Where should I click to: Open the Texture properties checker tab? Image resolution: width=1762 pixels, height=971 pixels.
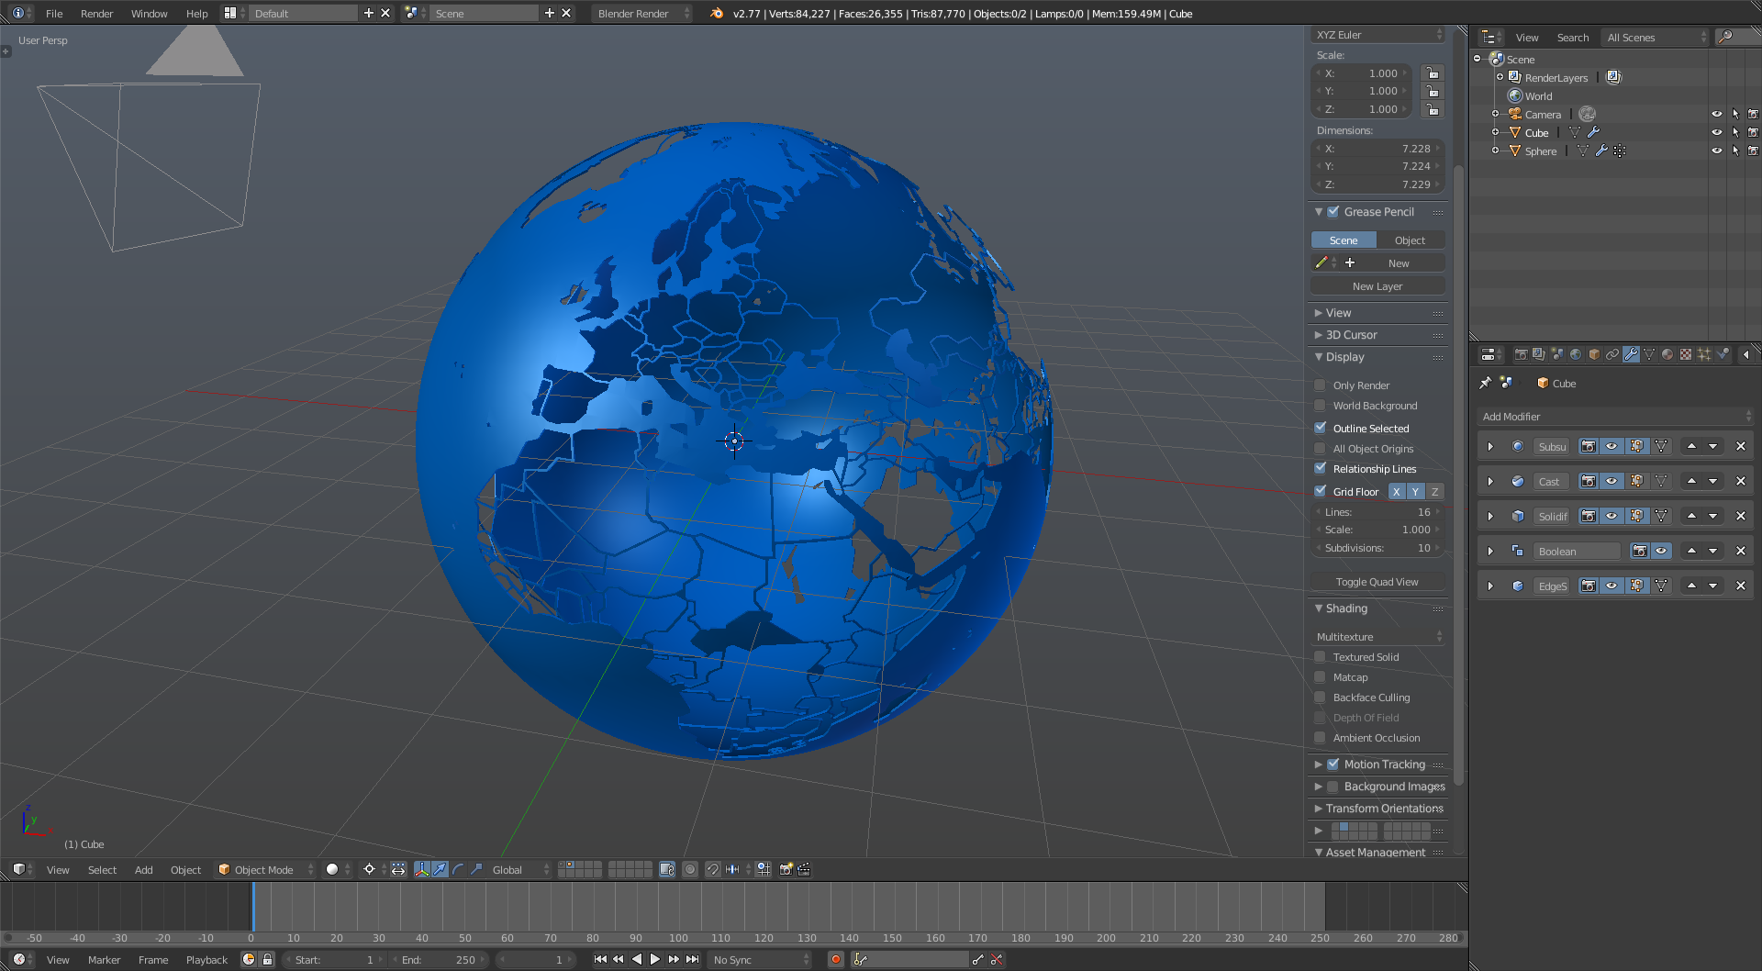coord(1686,354)
